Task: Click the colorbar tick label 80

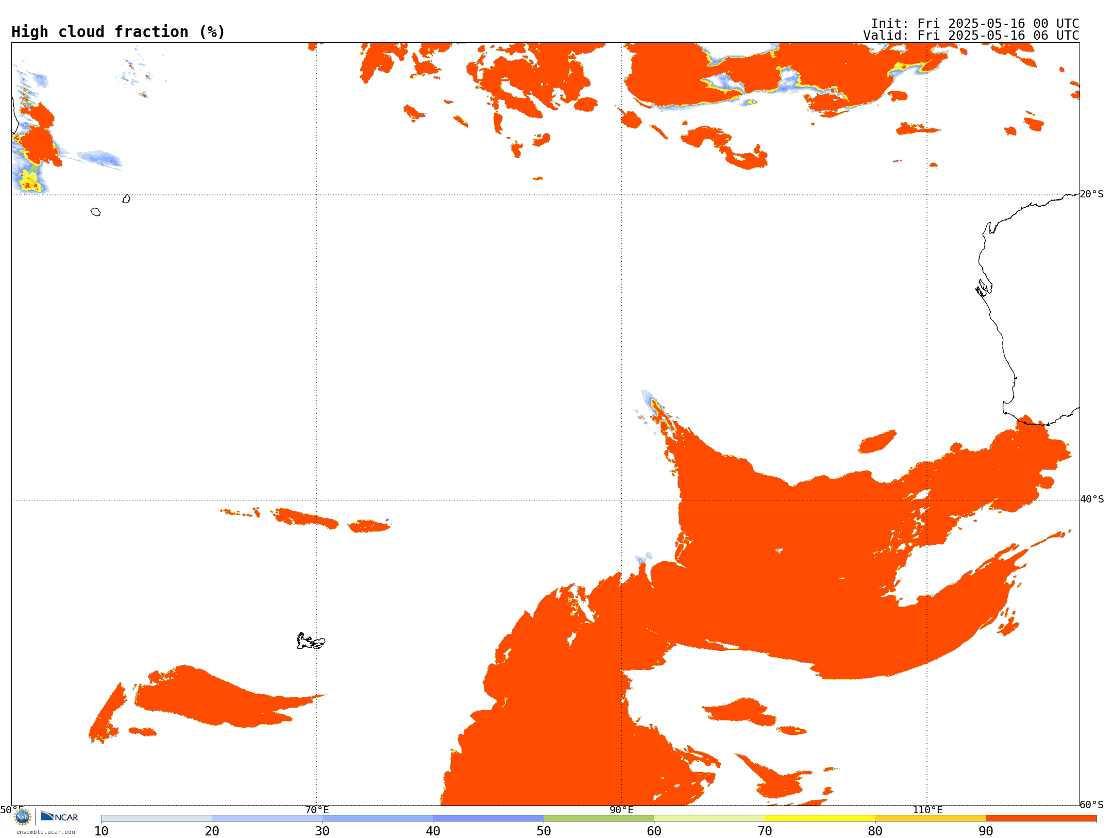Action: (x=875, y=831)
